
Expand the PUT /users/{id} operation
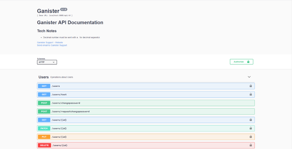coord(146,137)
